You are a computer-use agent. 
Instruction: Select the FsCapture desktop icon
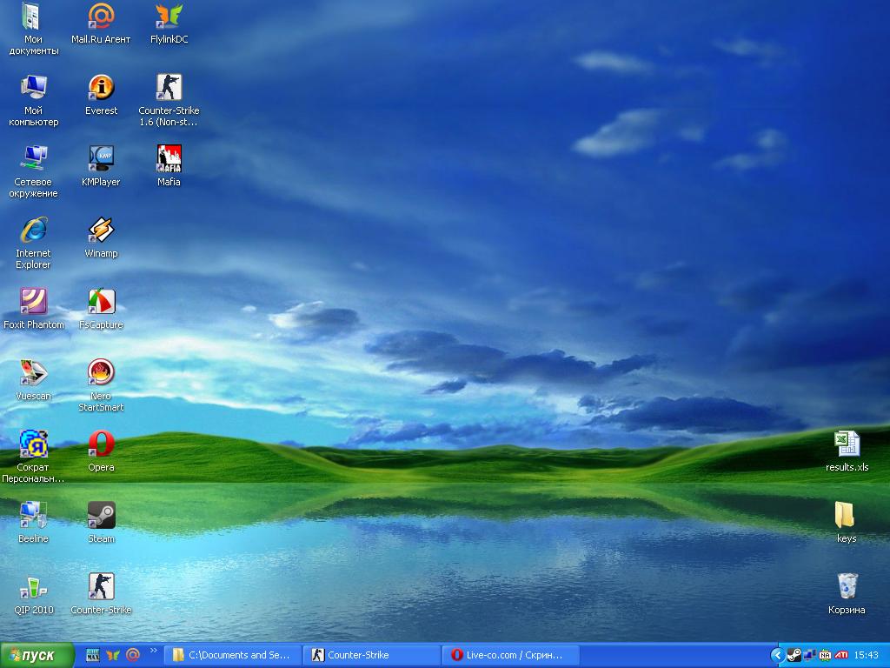click(101, 302)
